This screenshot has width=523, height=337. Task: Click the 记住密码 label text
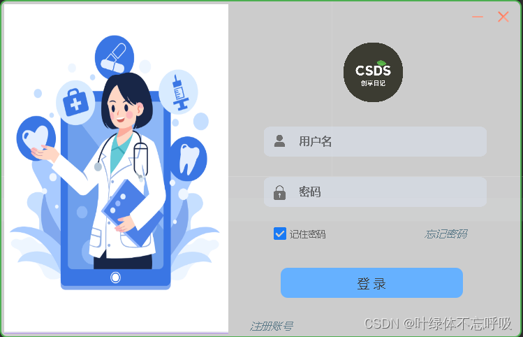click(307, 234)
